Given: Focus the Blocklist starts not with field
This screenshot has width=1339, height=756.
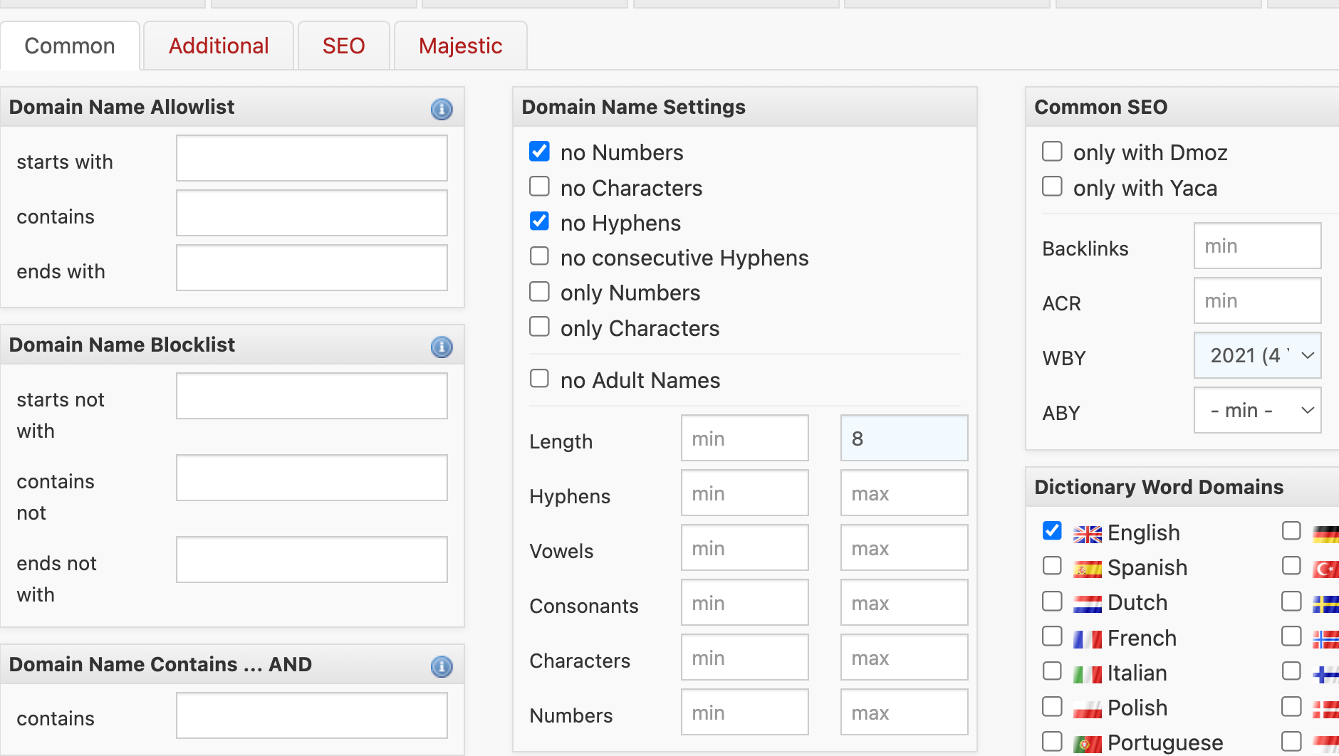Looking at the screenshot, I should coord(312,396).
